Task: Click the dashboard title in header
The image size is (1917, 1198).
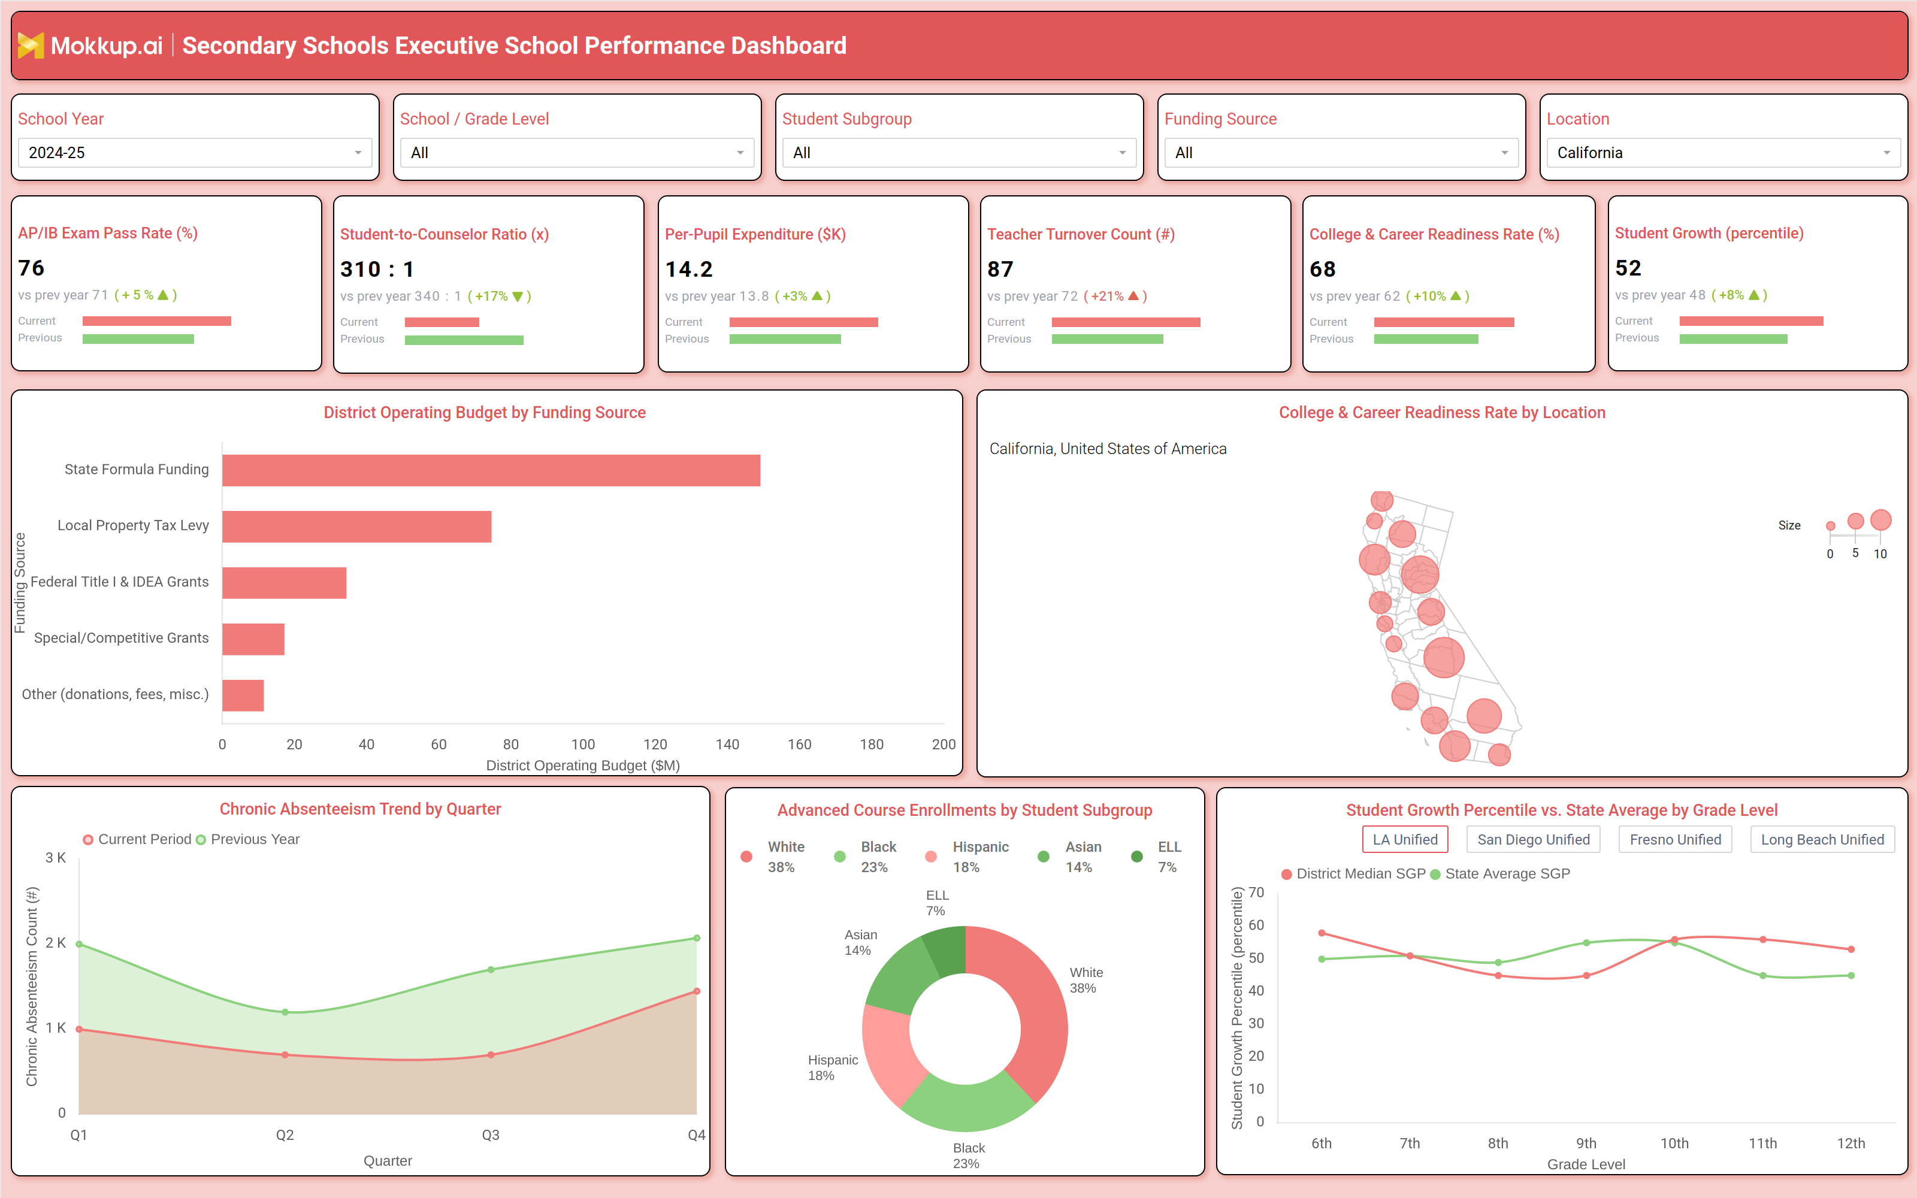Action: [x=514, y=46]
